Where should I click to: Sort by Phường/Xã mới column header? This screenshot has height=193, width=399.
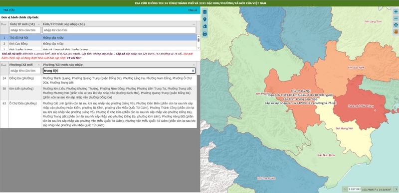(25, 65)
